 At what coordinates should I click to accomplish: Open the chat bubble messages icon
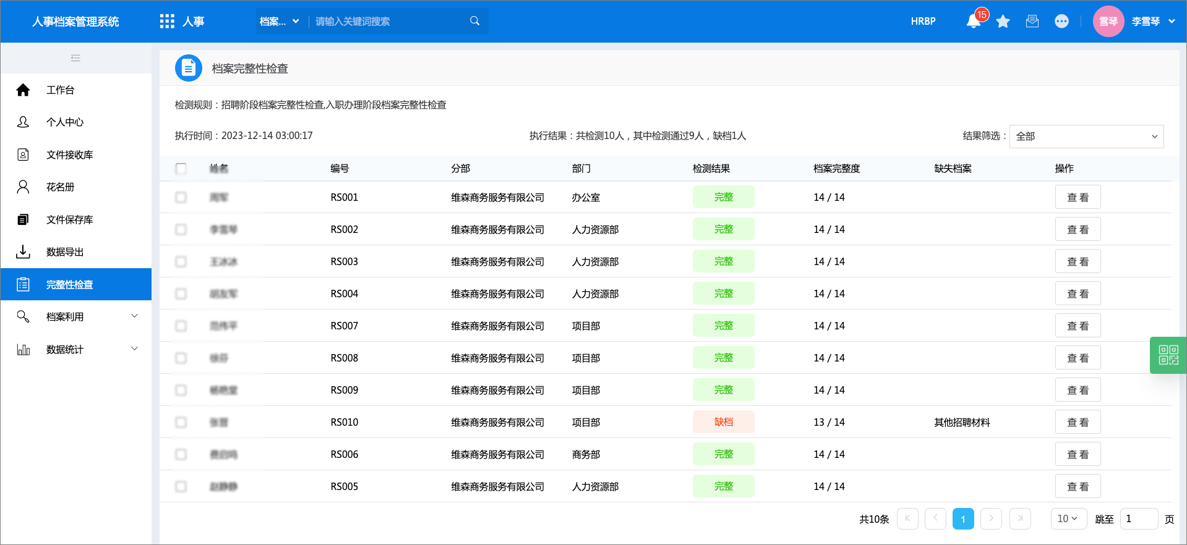coord(1061,22)
